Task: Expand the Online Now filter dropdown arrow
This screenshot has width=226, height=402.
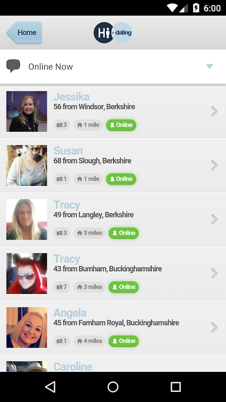Action: [x=209, y=67]
